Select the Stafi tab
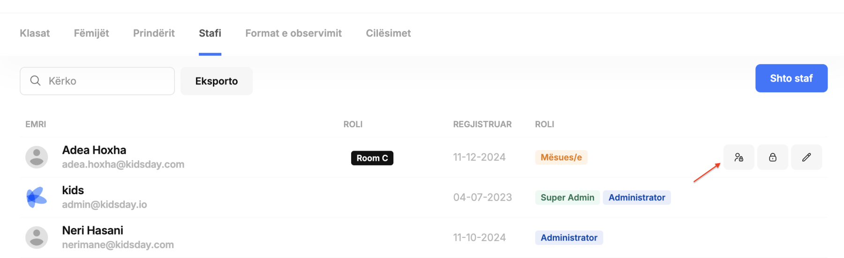 click(210, 33)
